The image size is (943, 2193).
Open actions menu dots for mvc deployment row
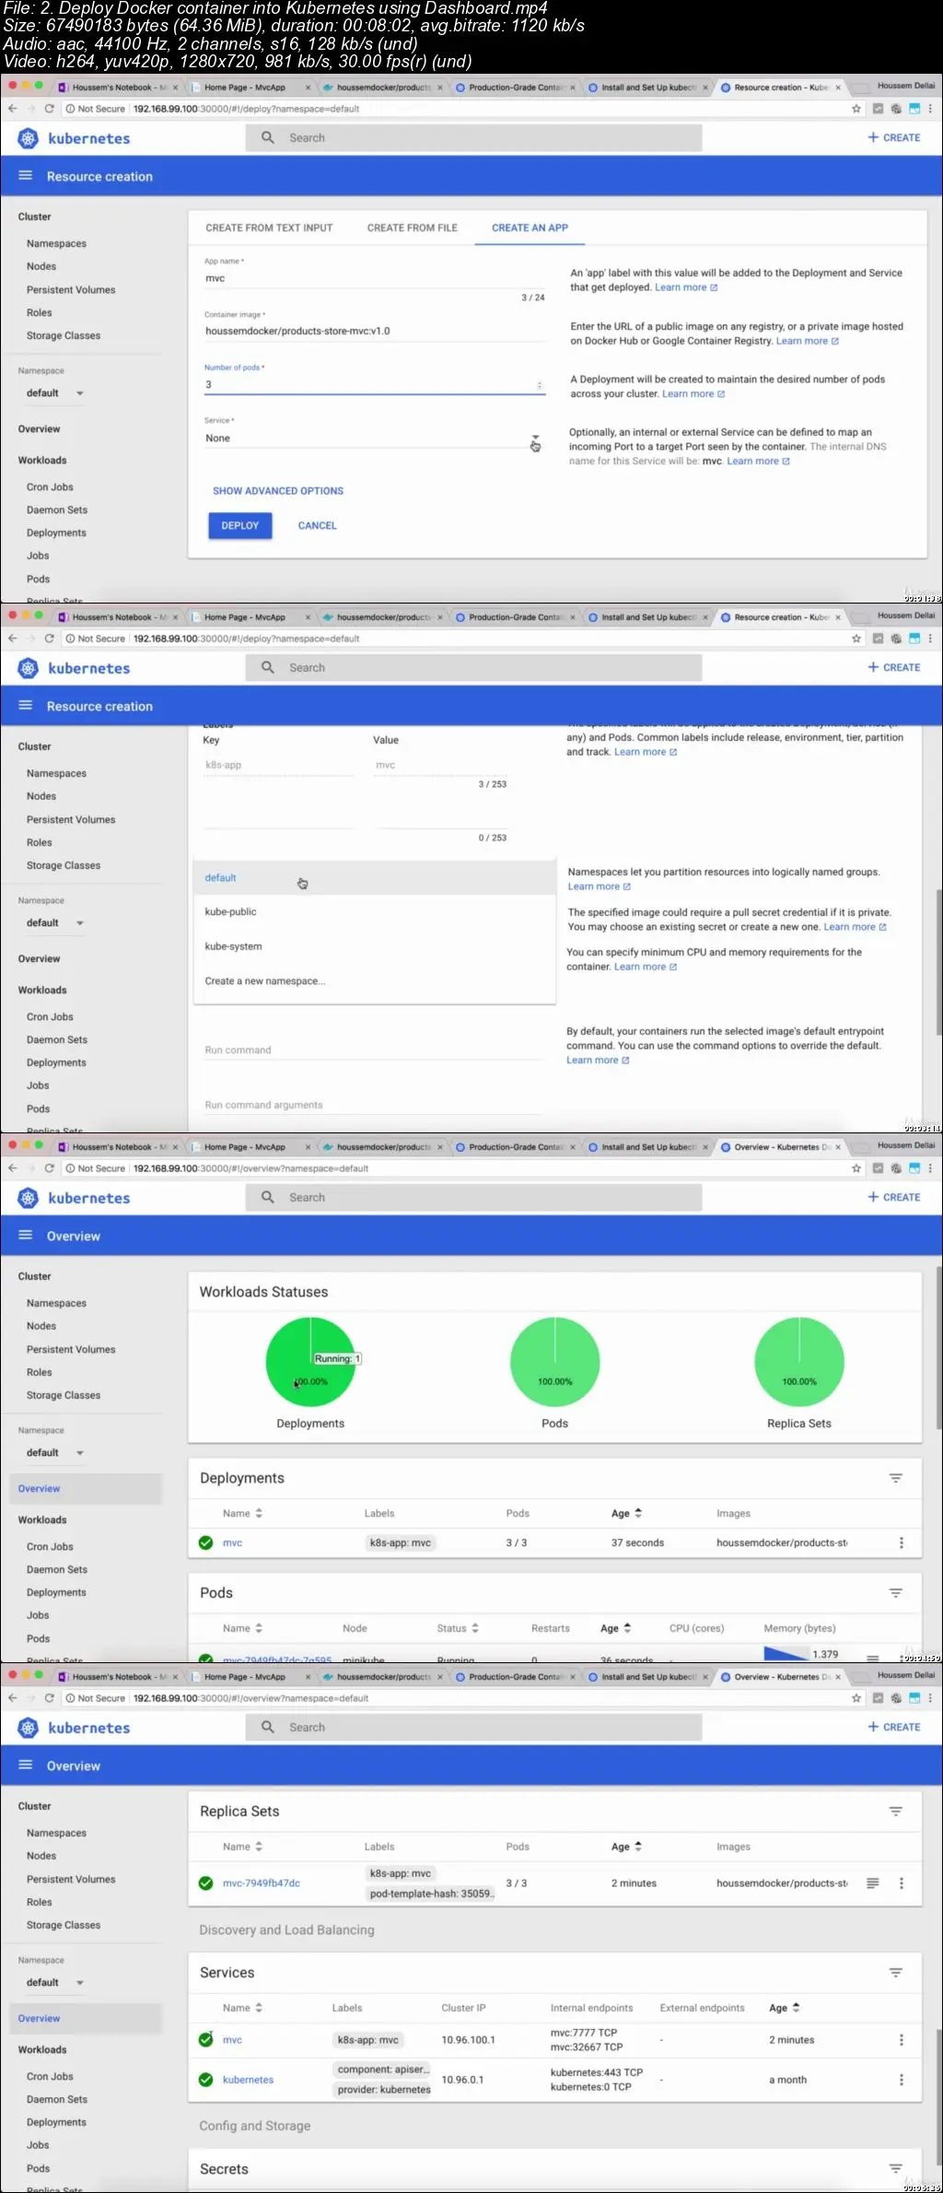pos(902,1542)
